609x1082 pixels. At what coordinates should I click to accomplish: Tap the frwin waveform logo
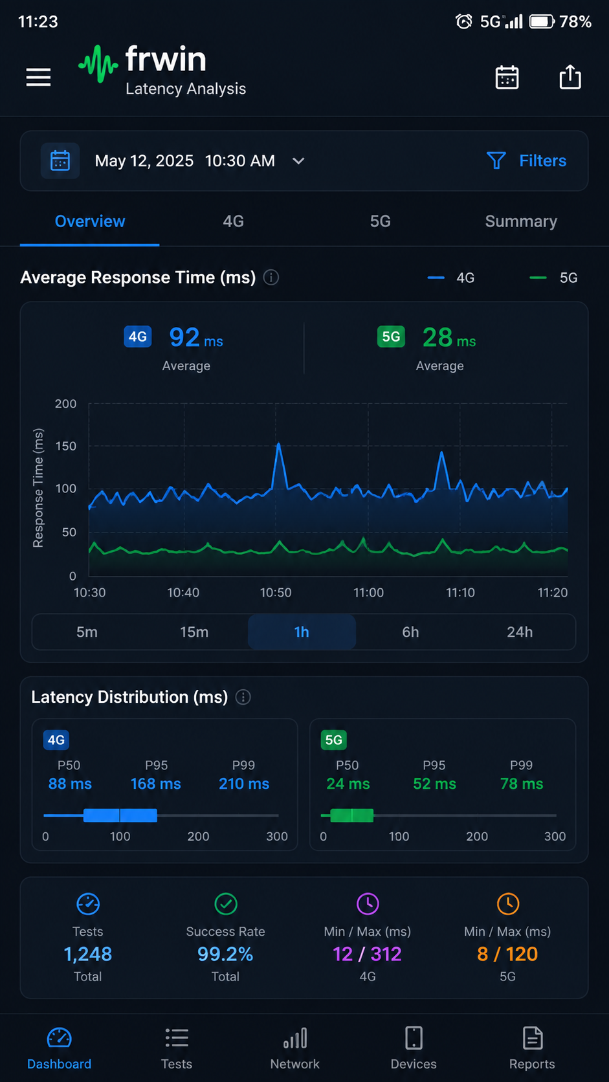98,63
